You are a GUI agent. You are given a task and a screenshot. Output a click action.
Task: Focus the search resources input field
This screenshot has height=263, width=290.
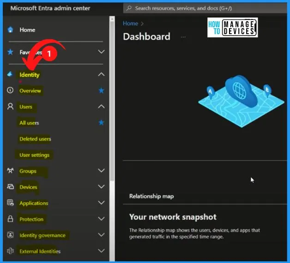click(205, 8)
